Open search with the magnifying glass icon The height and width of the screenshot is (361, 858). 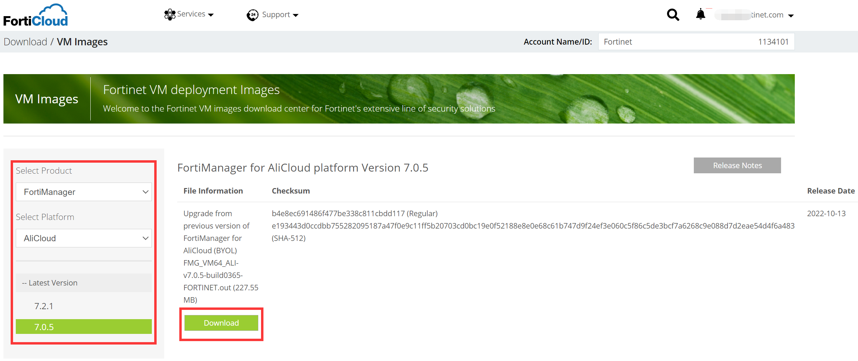click(673, 15)
